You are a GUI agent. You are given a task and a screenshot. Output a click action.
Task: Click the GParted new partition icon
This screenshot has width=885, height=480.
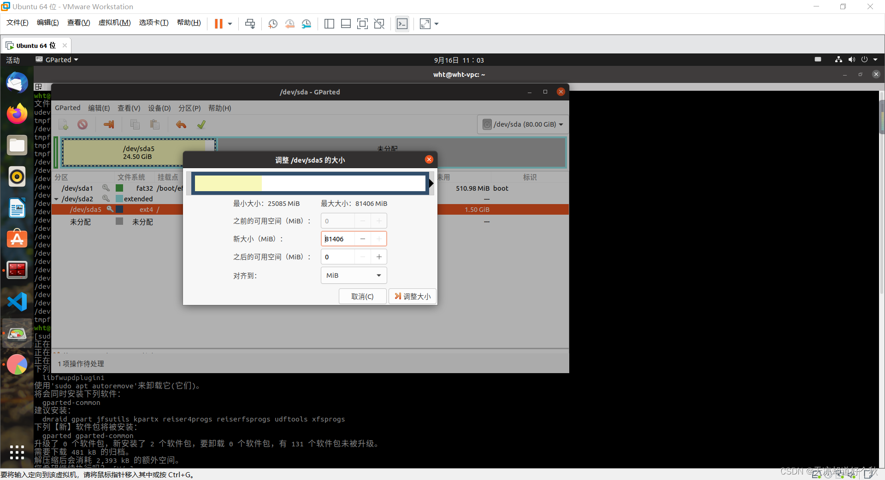[x=63, y=124]
